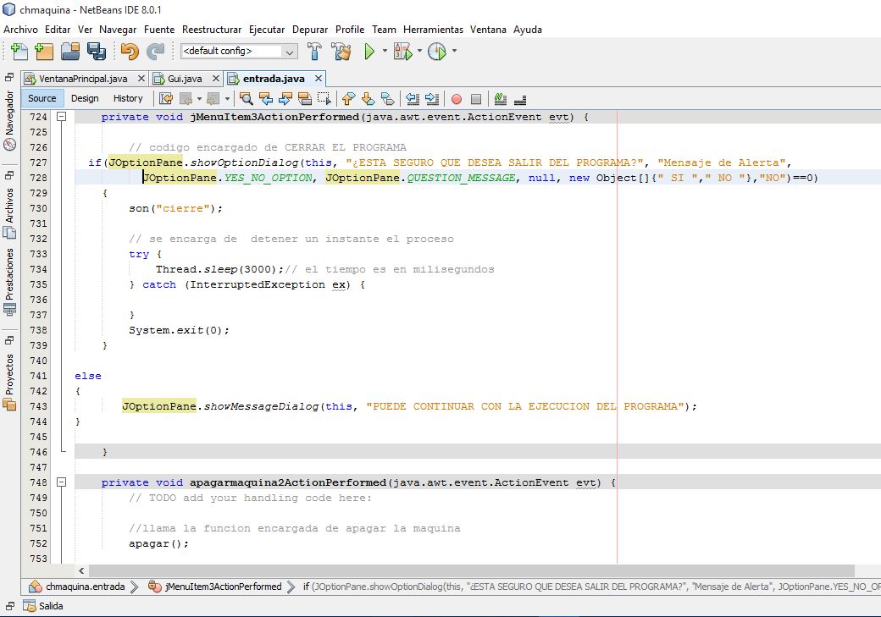Image resolution: width=881 pixels, height=617 pixels.
Task: Open the Ayuda menu
Action: click(x=528, y=29)
